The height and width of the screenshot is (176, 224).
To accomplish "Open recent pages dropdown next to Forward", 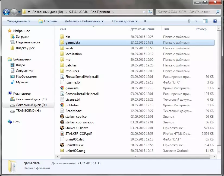I will pyautogui.click(x=20, y=12).
